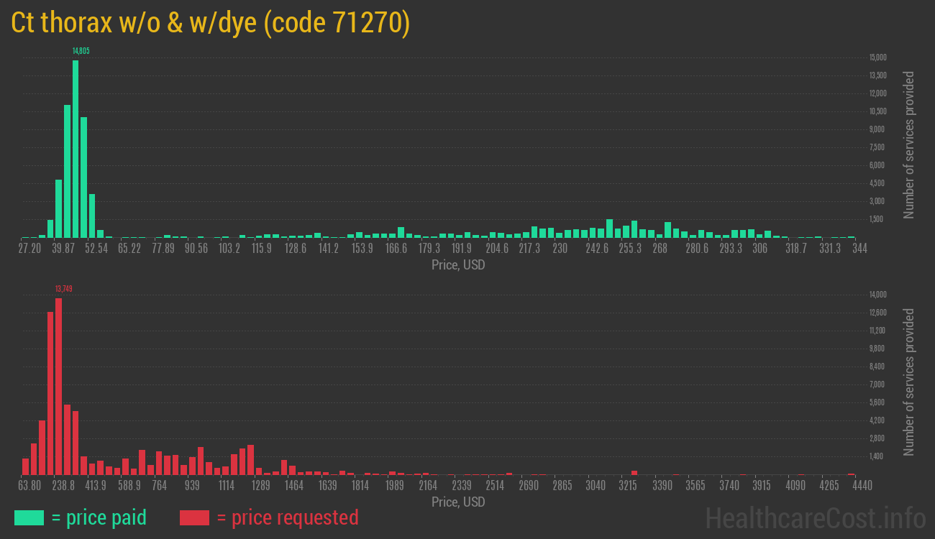Click the tallest green bar in top chart
This screenshot has height=539, width=935.
click(x=76, y=148)
